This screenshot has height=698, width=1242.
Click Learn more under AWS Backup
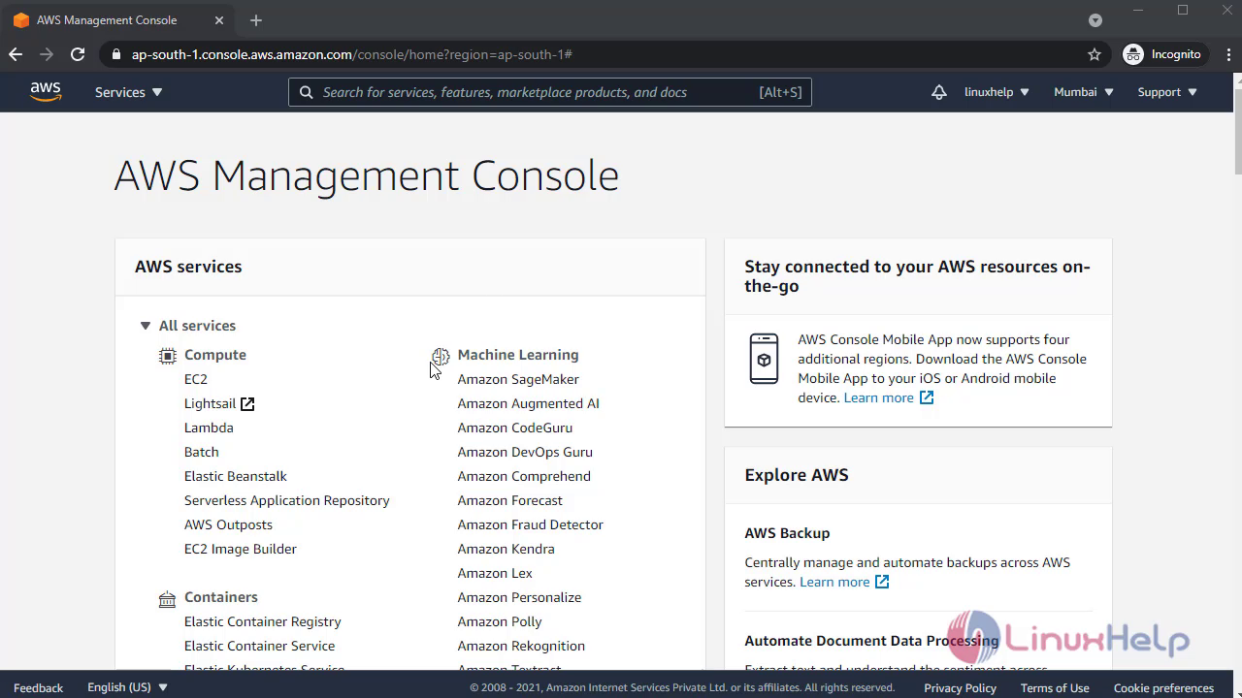834,582
